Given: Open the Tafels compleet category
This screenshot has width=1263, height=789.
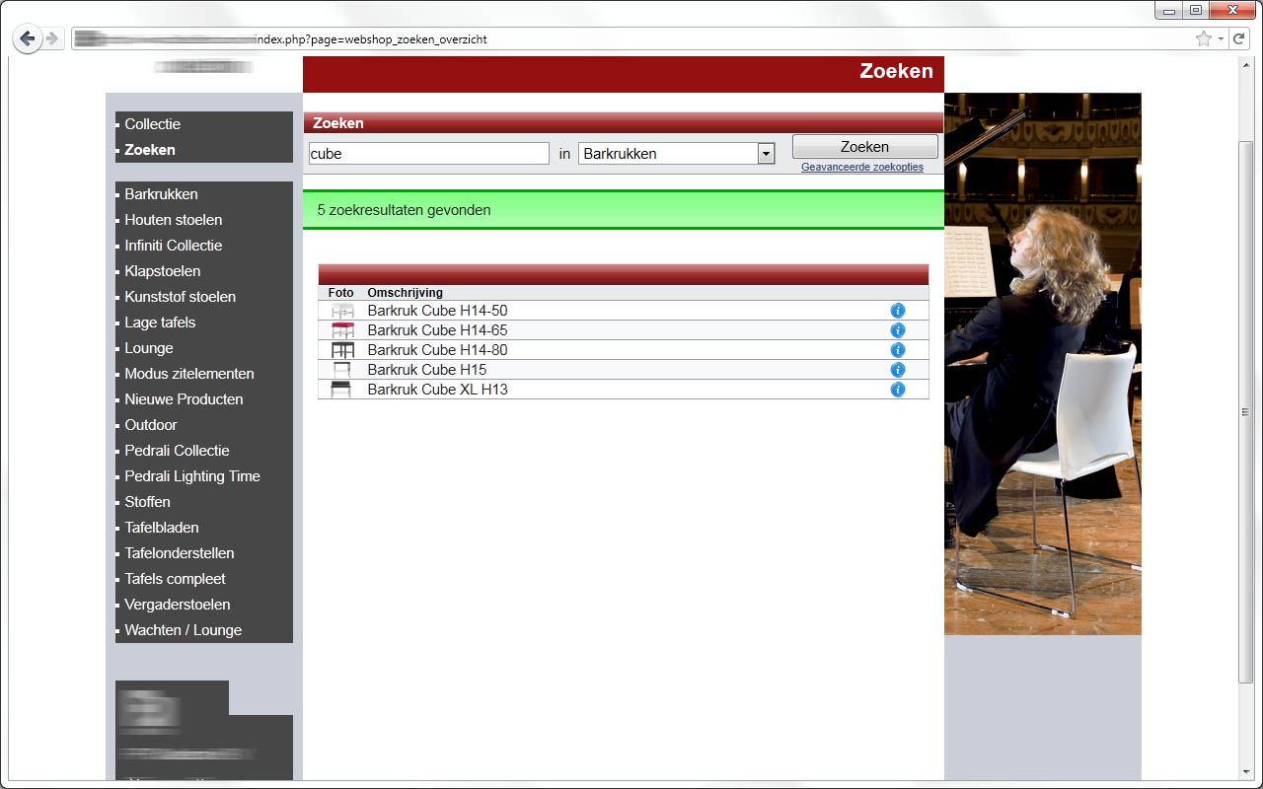Looking at the screenshot, I should (x=175, y=579).
